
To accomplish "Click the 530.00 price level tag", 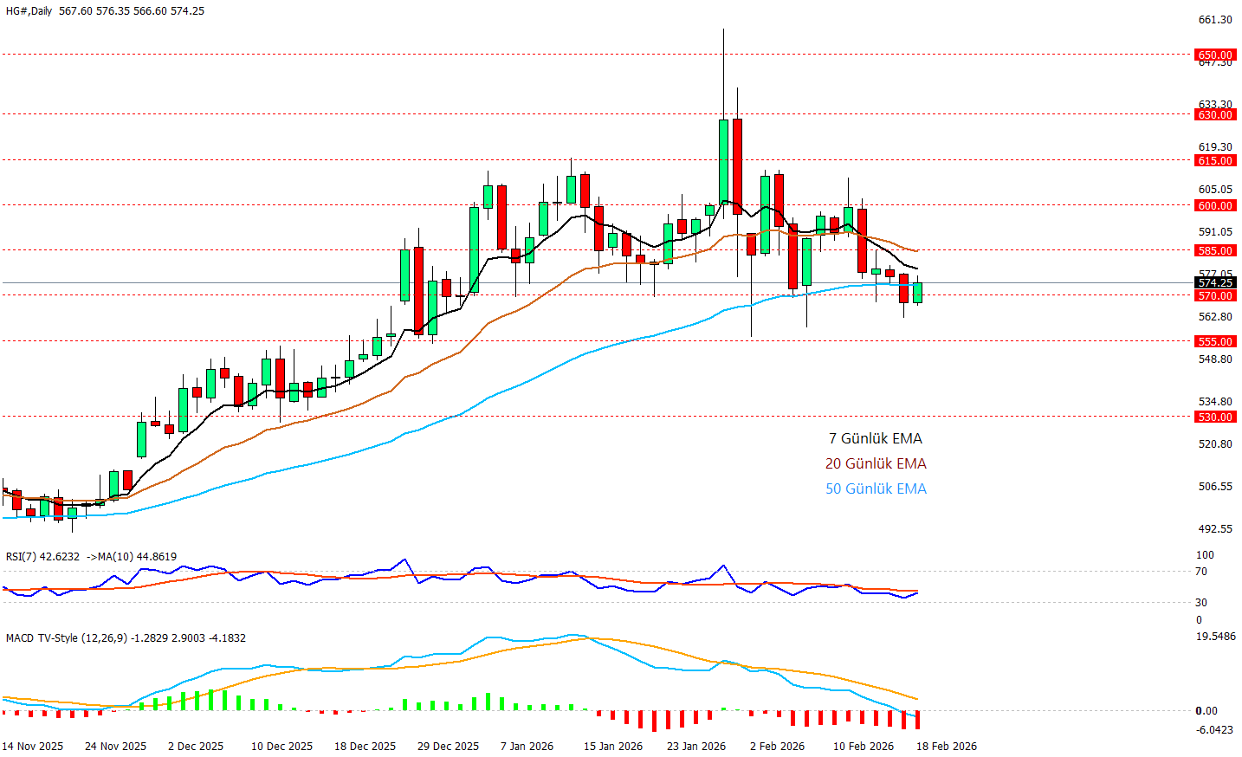I will [x=1214, y=417].
